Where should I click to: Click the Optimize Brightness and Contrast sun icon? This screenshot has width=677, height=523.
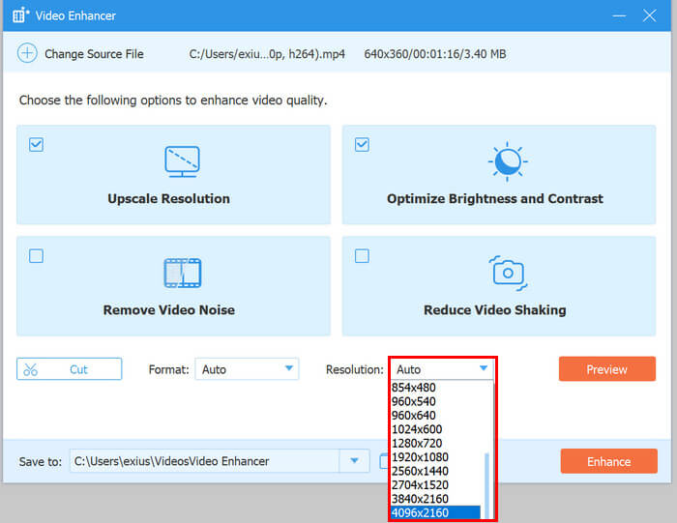[507, 161]
